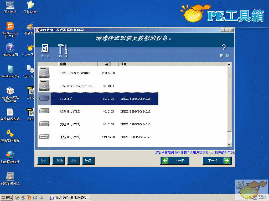Sort by the 容量 column header
This screenshot has height=201, width=269.
click(x=108, y=64)
